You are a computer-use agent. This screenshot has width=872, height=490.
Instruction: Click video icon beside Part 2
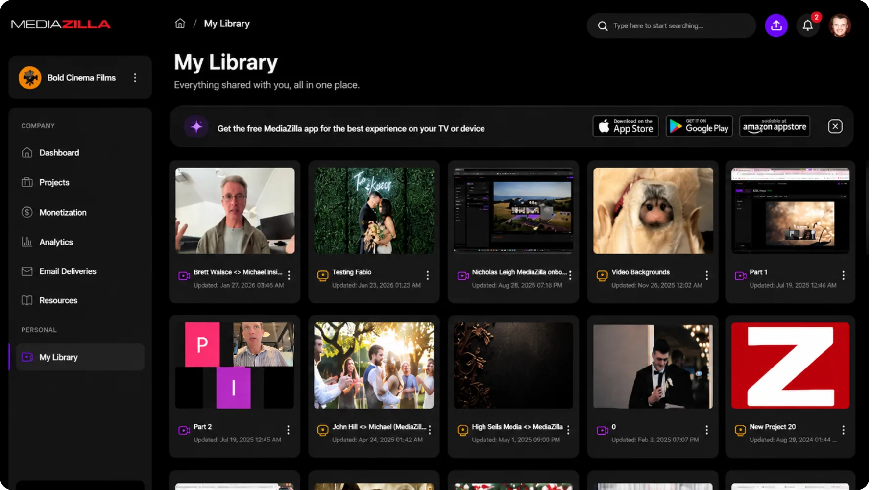click(x=184, y=430)
